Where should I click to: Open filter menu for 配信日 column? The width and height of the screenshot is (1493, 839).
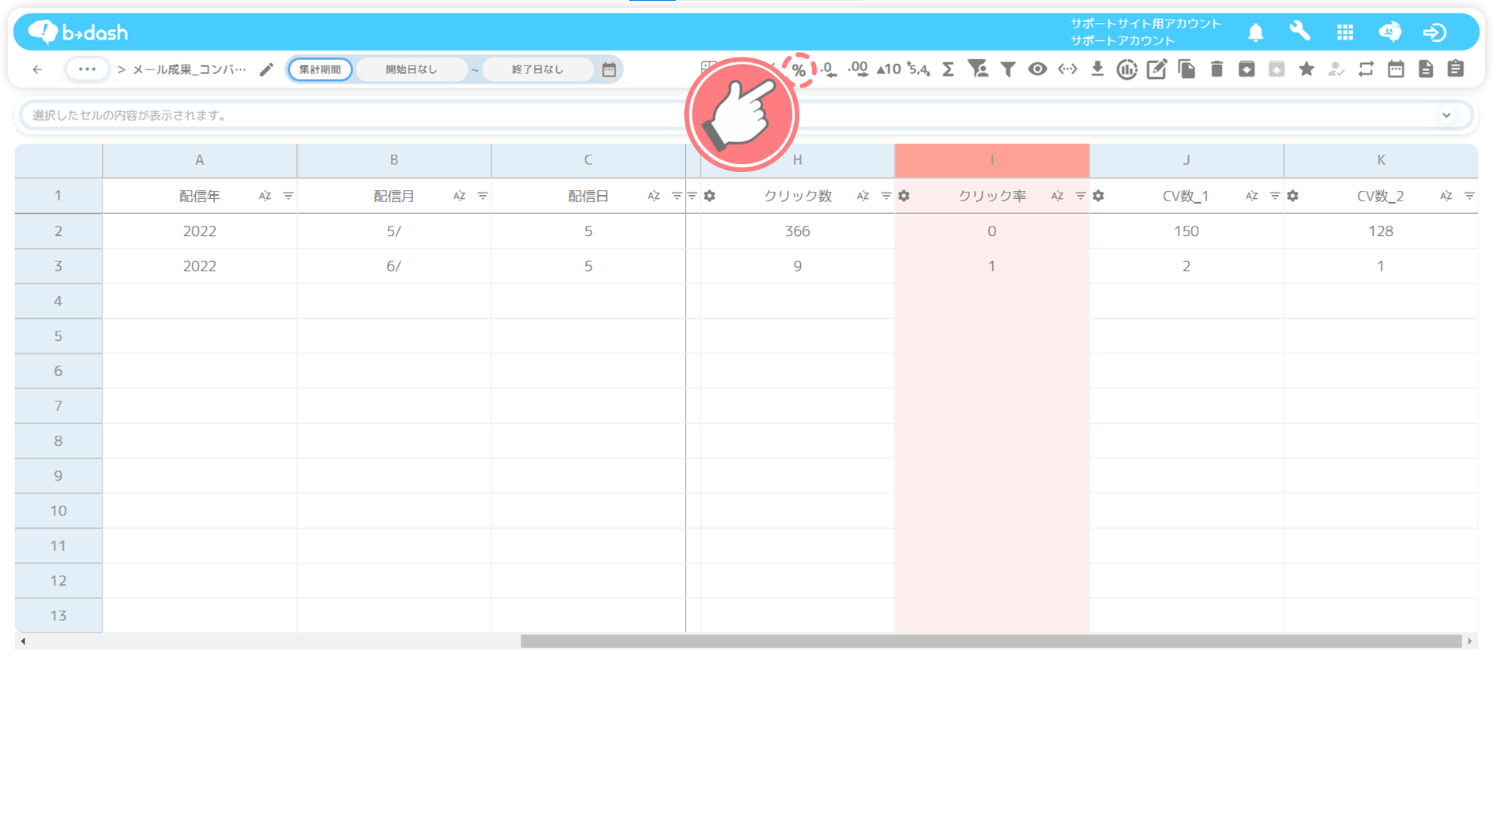[x=676, y=196]
